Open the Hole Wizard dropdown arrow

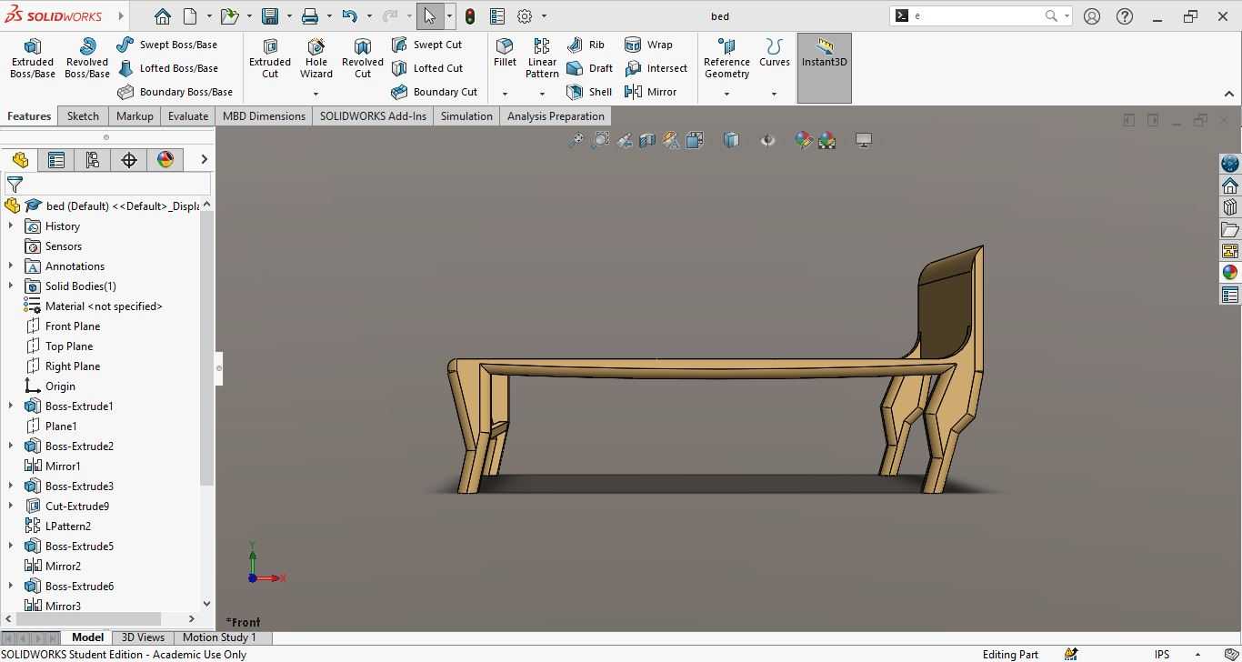click(316, 94)
